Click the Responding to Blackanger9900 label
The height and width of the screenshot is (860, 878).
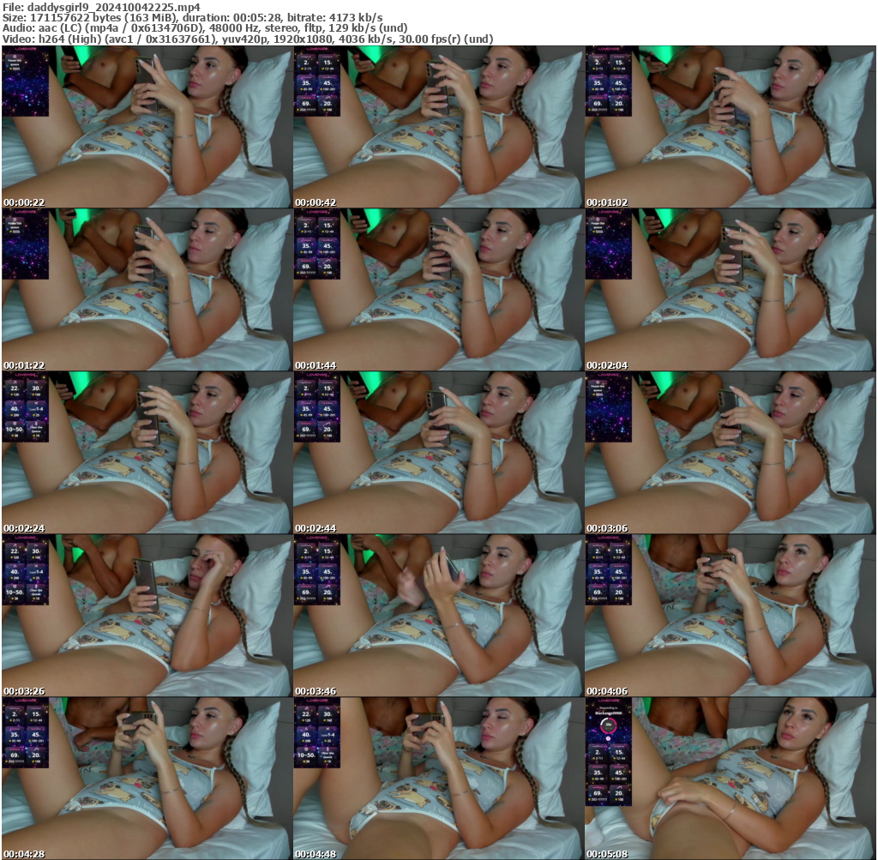(609, 710)
